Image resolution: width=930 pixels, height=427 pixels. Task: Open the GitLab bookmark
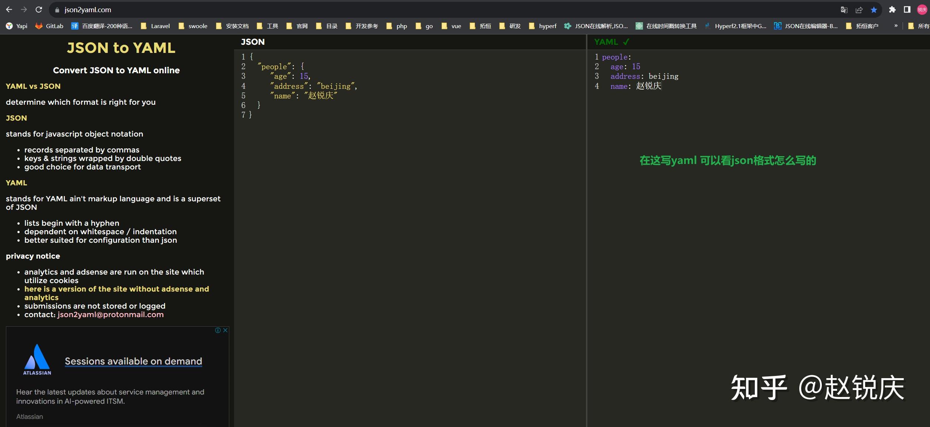point(49,26)
